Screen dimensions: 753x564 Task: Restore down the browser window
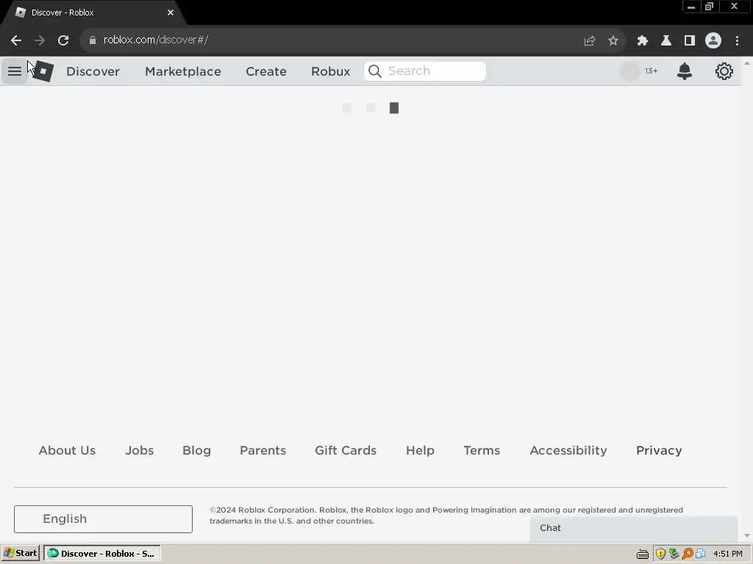[x=709, y=7]
